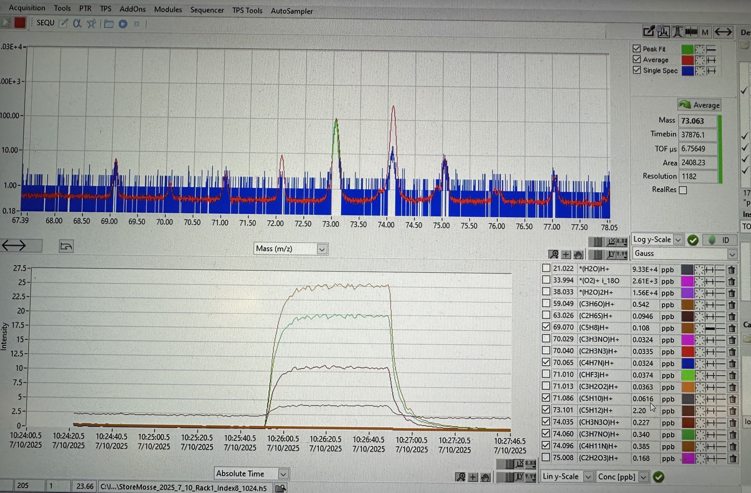Expand the Gauss peak shape dropdown

(x=732, y=254)
